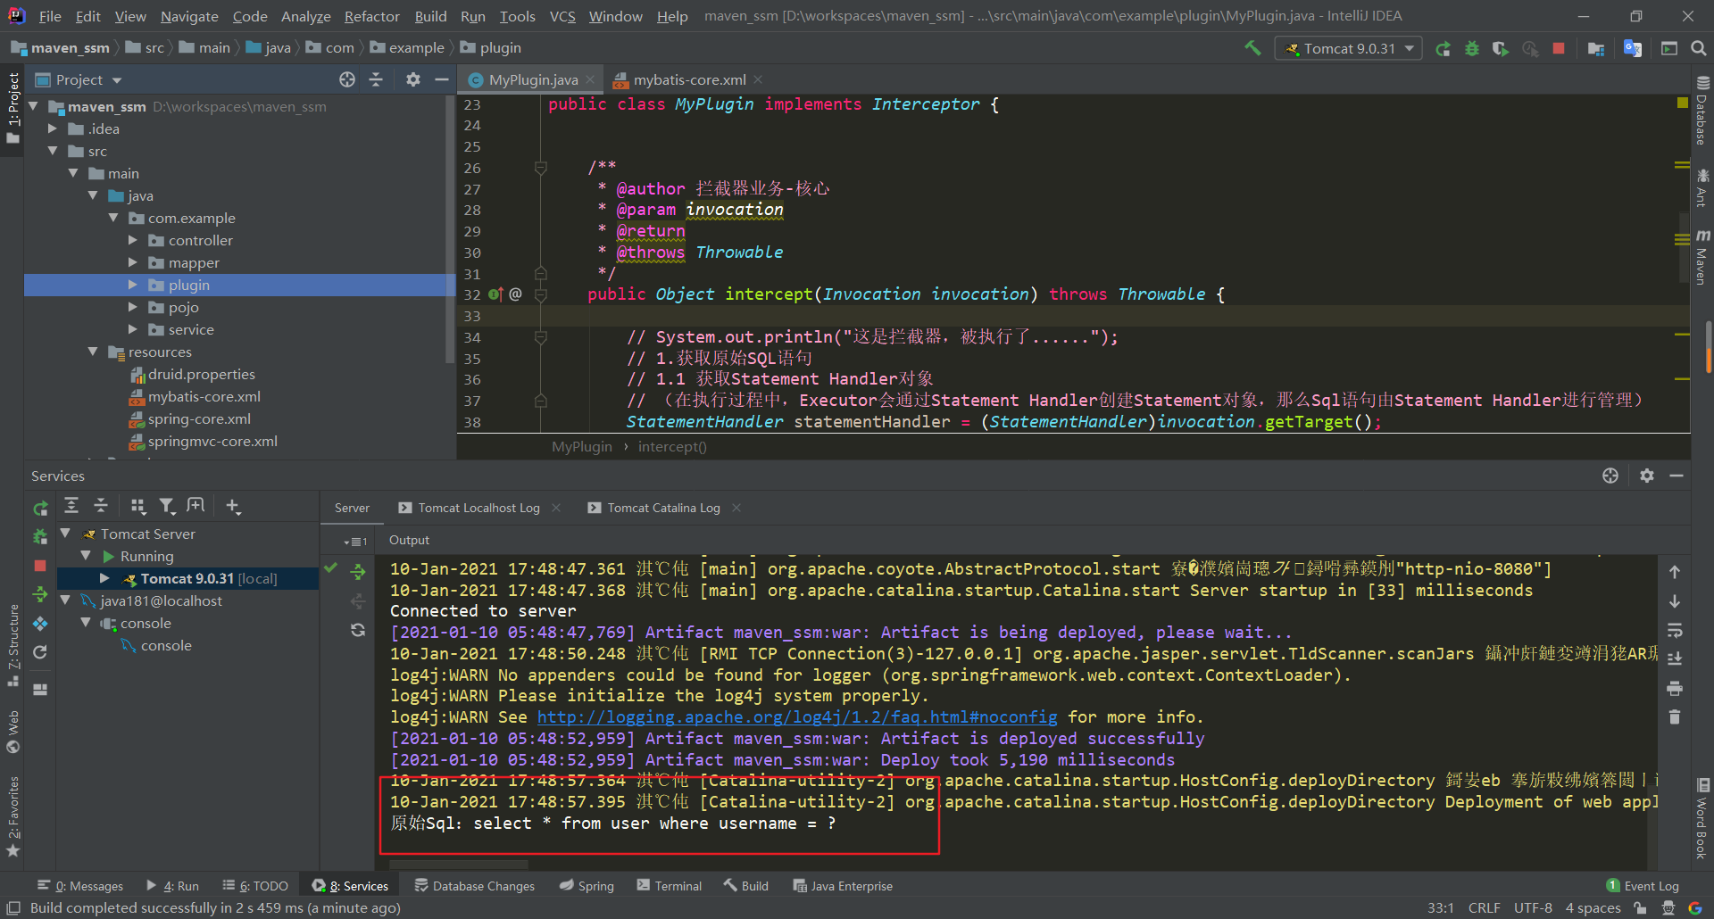1714x919 pixels.
Task: Open the log4j FAQ hyperlink
Action: 796,717
